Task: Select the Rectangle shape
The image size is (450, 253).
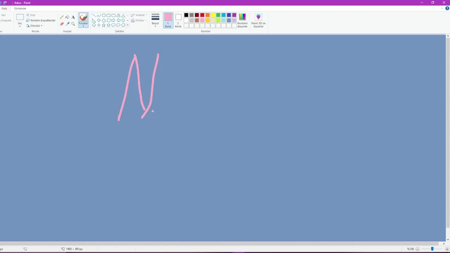Action: (109, 15)
